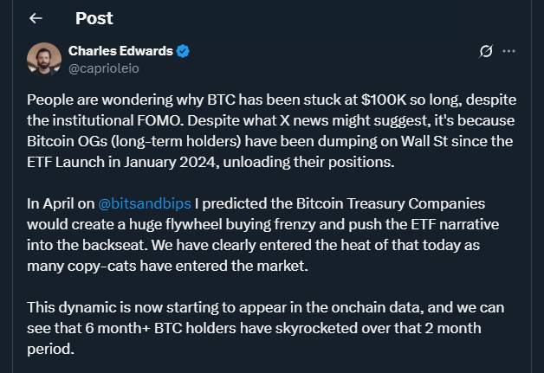The width and height of the screenshot is (544, 373).
Task: Open the @bitsandbips mention link
Action: (145, 203)
